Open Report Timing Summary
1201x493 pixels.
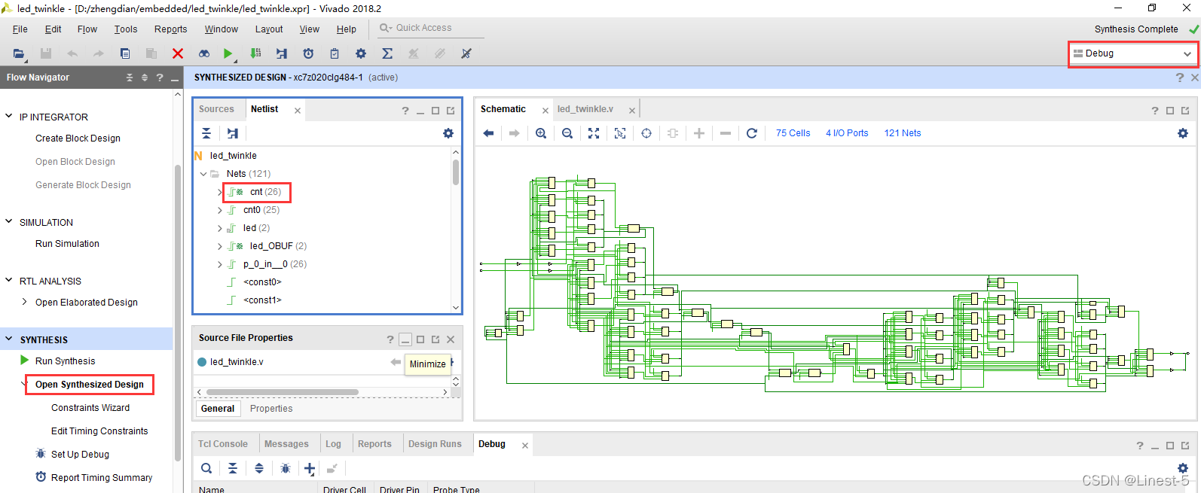coord(102,478)
